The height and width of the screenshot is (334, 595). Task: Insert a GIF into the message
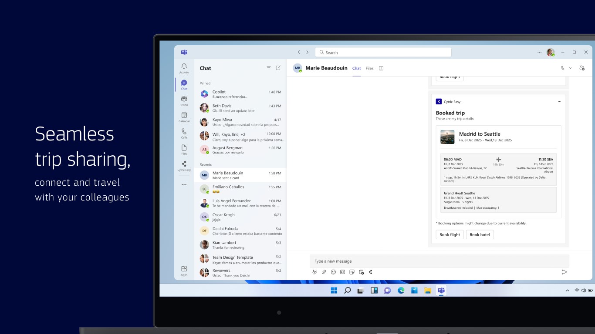pos(342,272)
